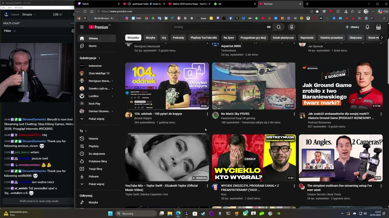Open YouTube hamburger guide menu
Viewport: 389px width, 218px height.
pyautogui.click(x=82, y=27)
